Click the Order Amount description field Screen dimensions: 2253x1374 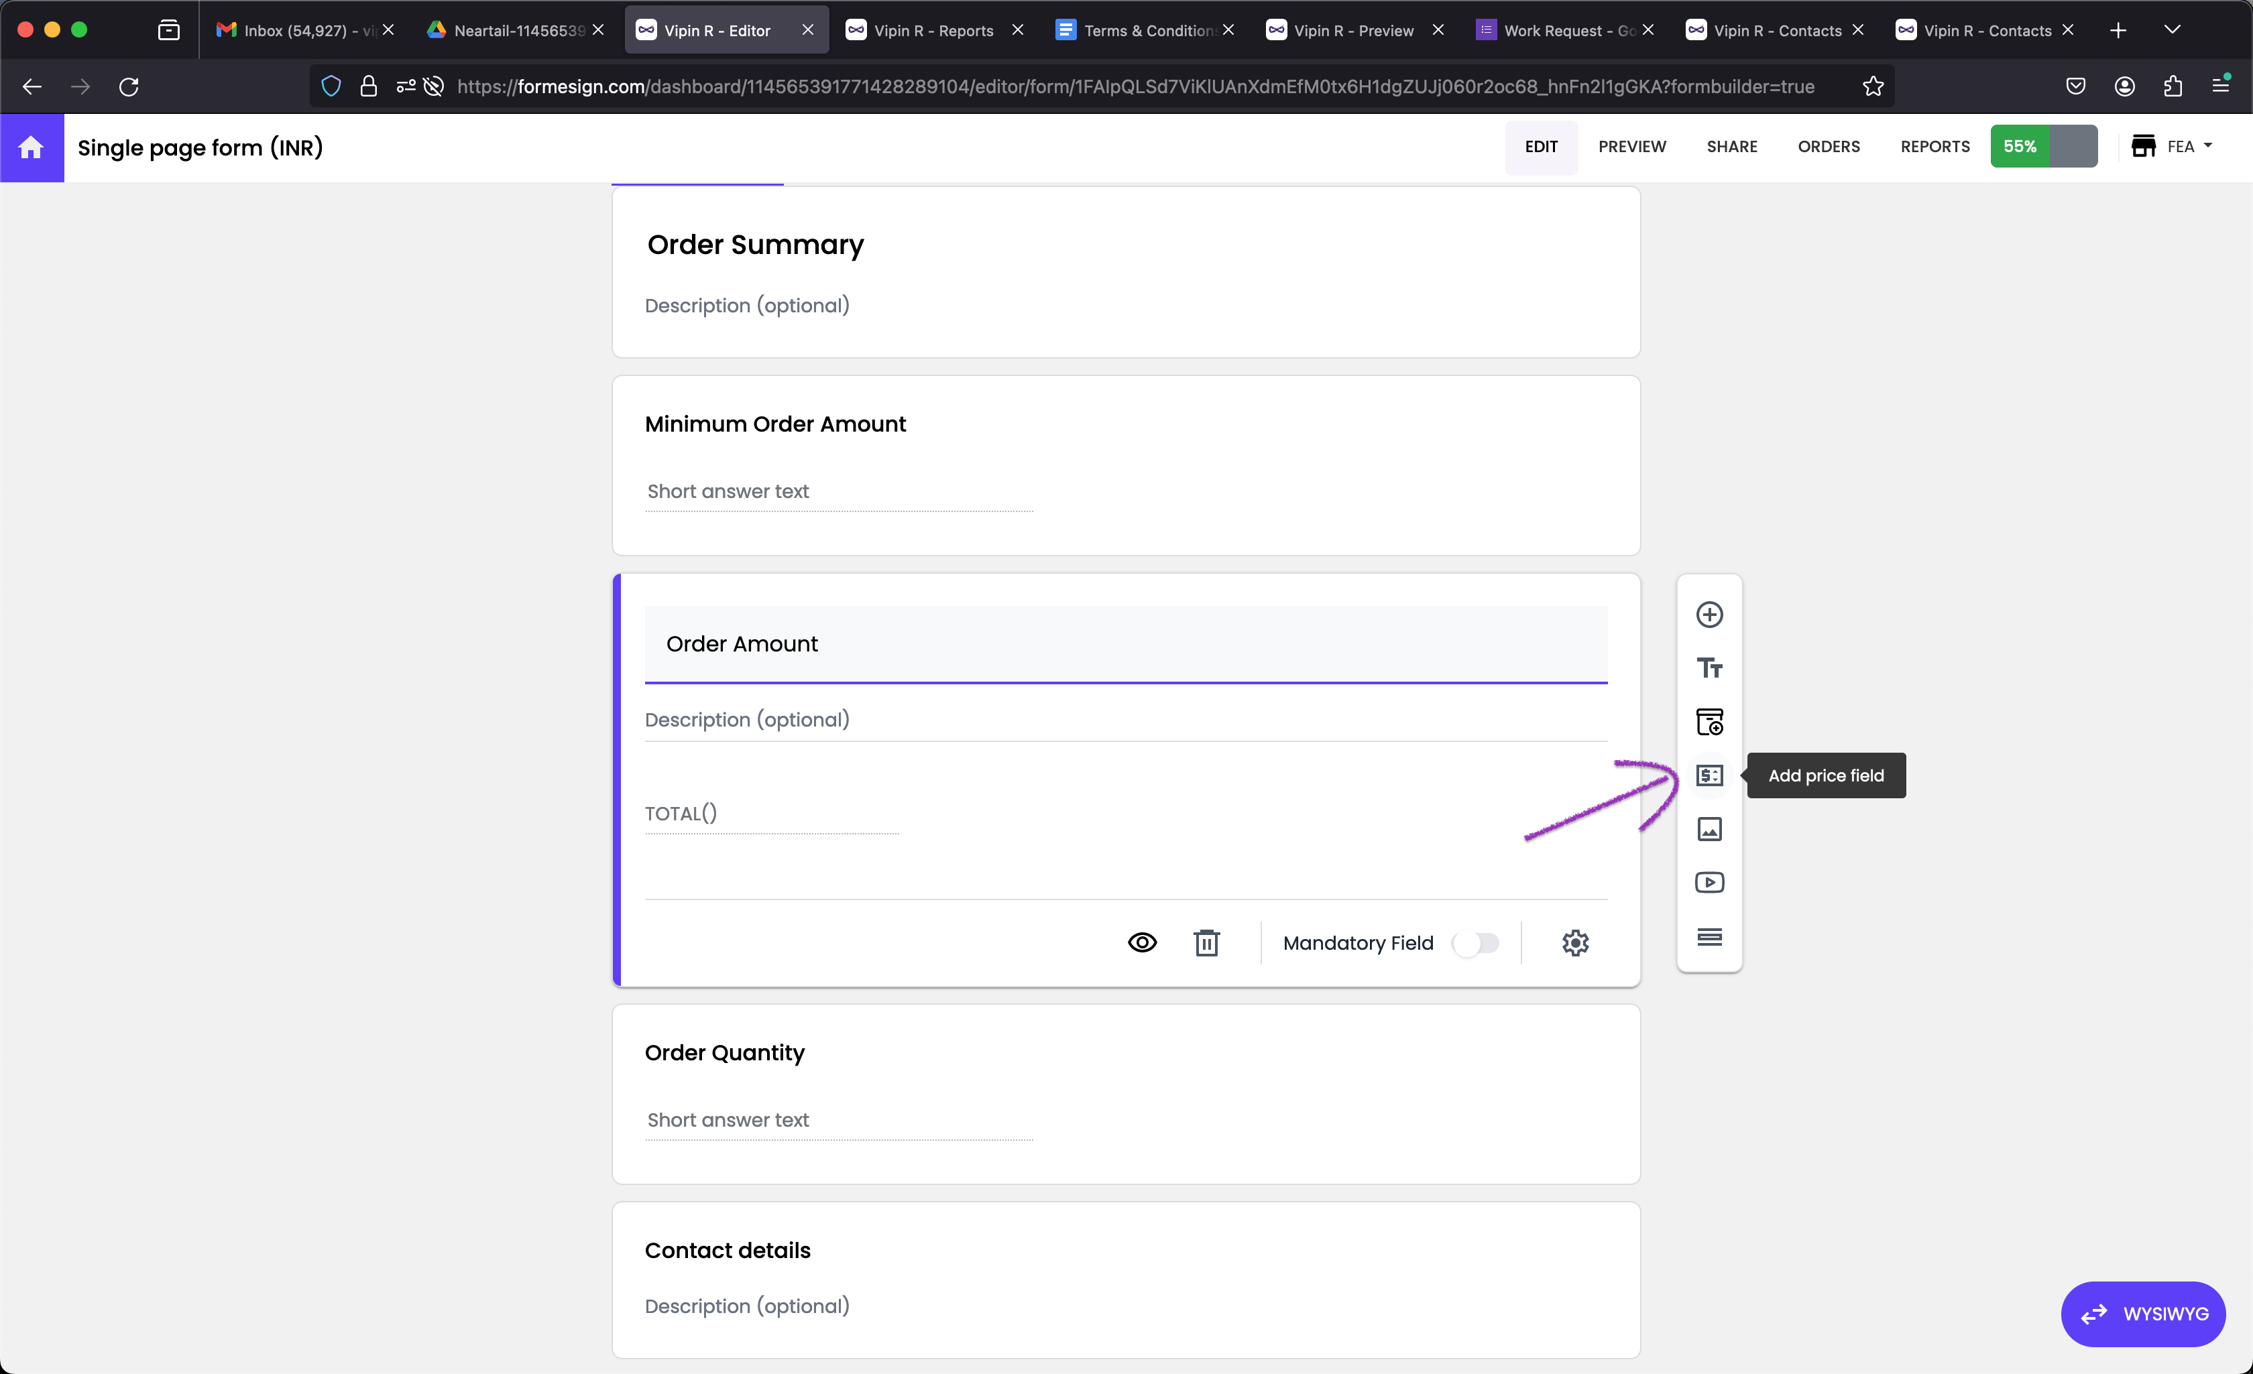point(1124,719)
